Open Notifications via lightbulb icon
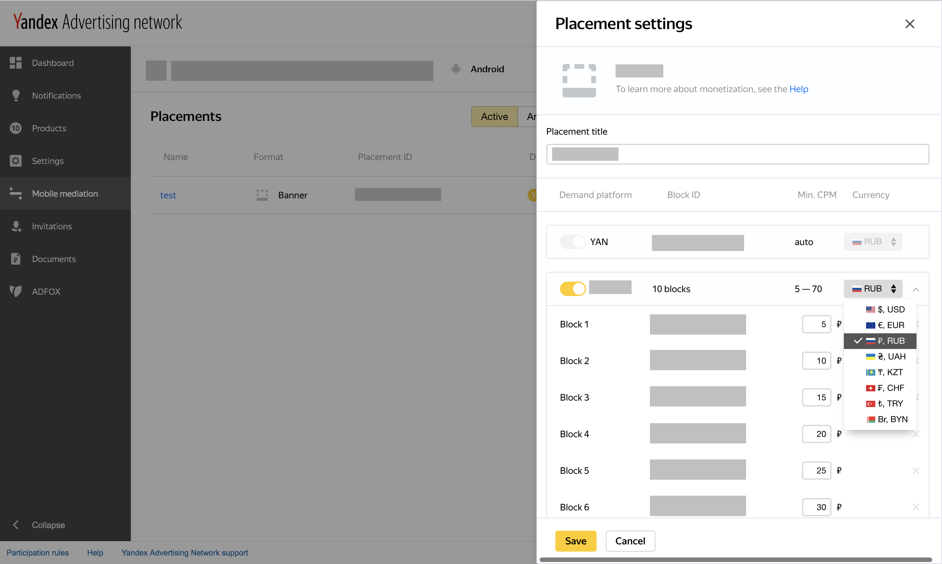 click(x=16, y=95)
